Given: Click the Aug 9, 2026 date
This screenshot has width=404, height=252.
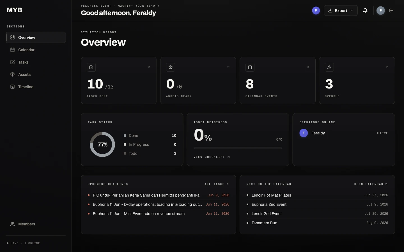Looking at the screenshot, I should click(x=377, y=223).
